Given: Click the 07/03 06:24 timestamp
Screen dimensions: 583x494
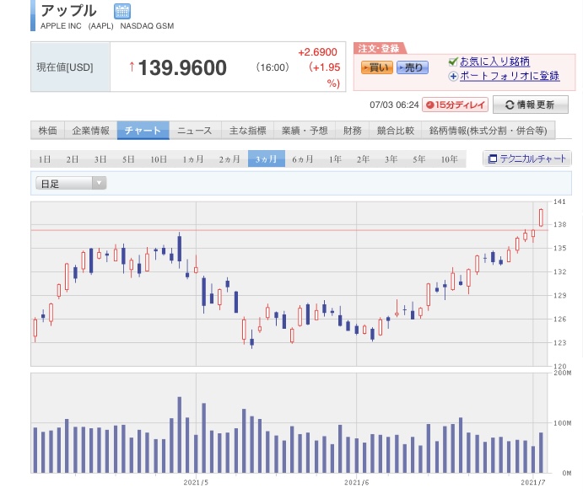Looking at the screenshot, I should point(394,105).
